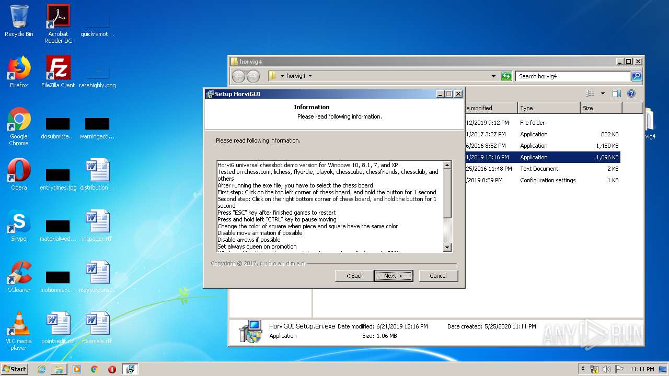Launch FileZilla Client shortcut
The height and width of the screenshot is (376, 669).
[58, 72]
